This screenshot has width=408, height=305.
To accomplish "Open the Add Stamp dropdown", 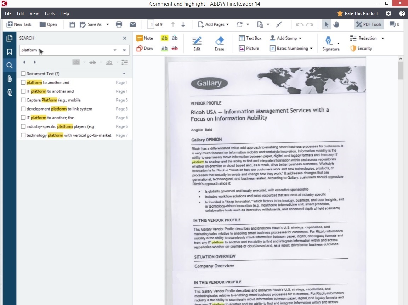I will [x=285, y=38].
